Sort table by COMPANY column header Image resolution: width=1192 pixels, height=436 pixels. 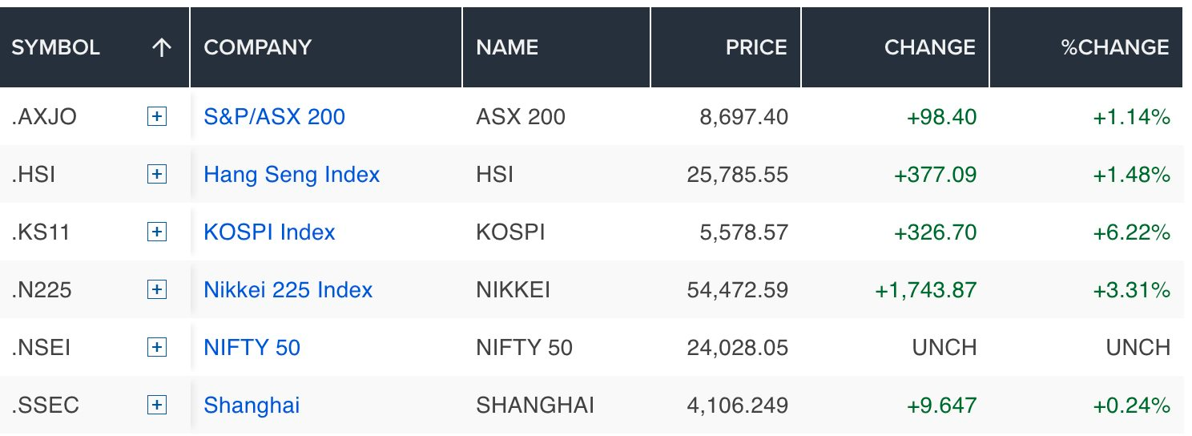(257, 48)
